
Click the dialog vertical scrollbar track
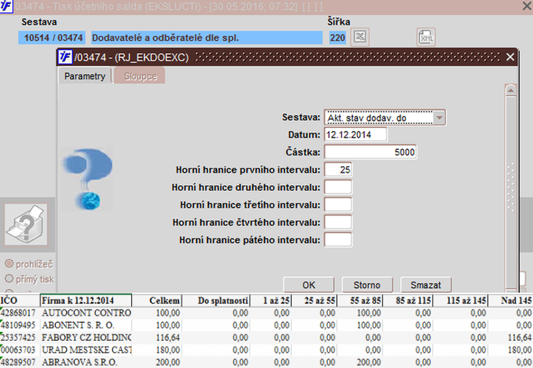click(511, 192)
